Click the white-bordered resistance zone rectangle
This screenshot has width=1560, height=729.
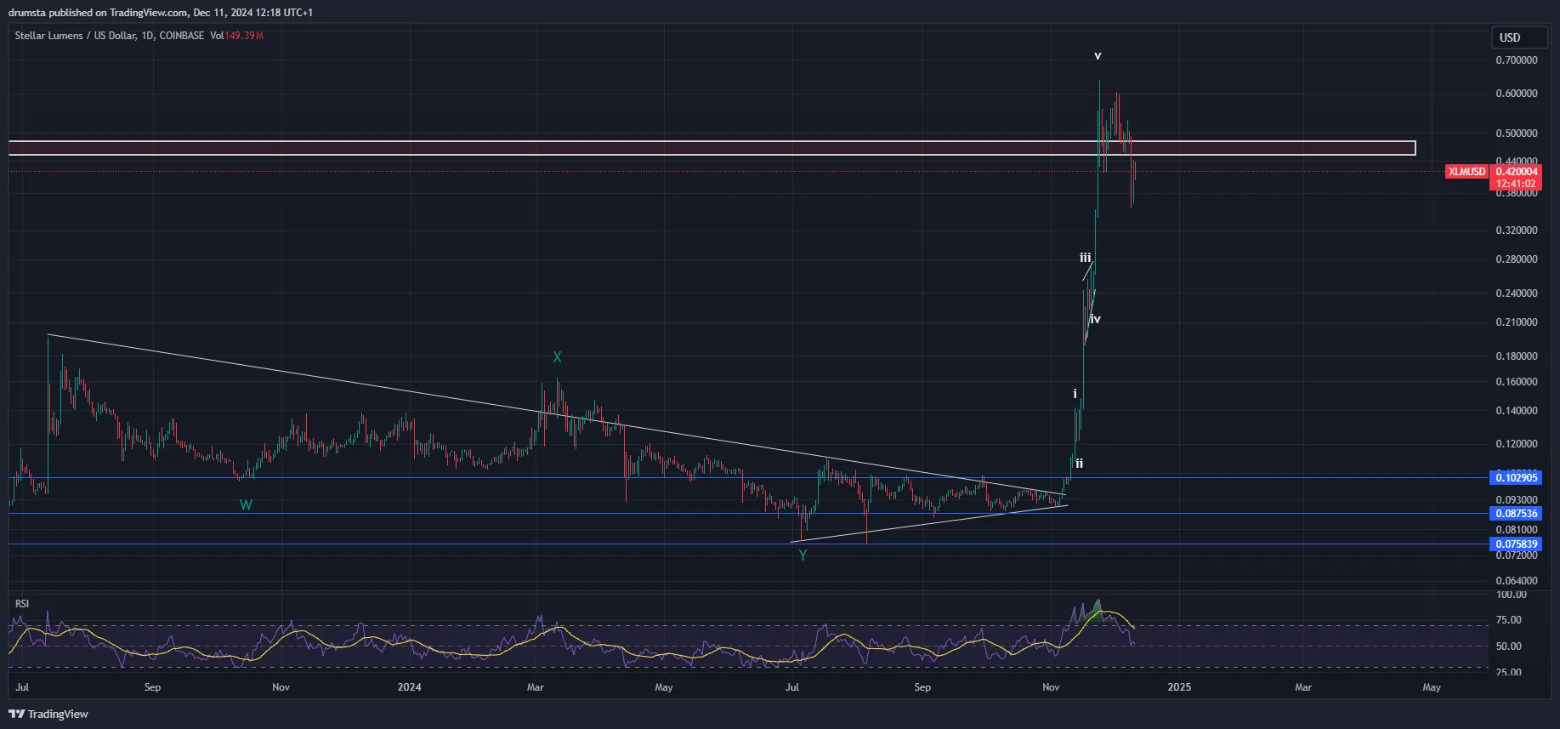(712, 148)
